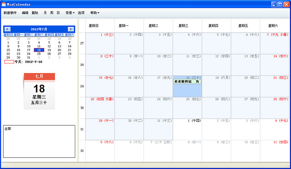The height and width of the screenshot is (169, 291).
Task: Select date 21 in mini calendar
Action: coord(70,50)
